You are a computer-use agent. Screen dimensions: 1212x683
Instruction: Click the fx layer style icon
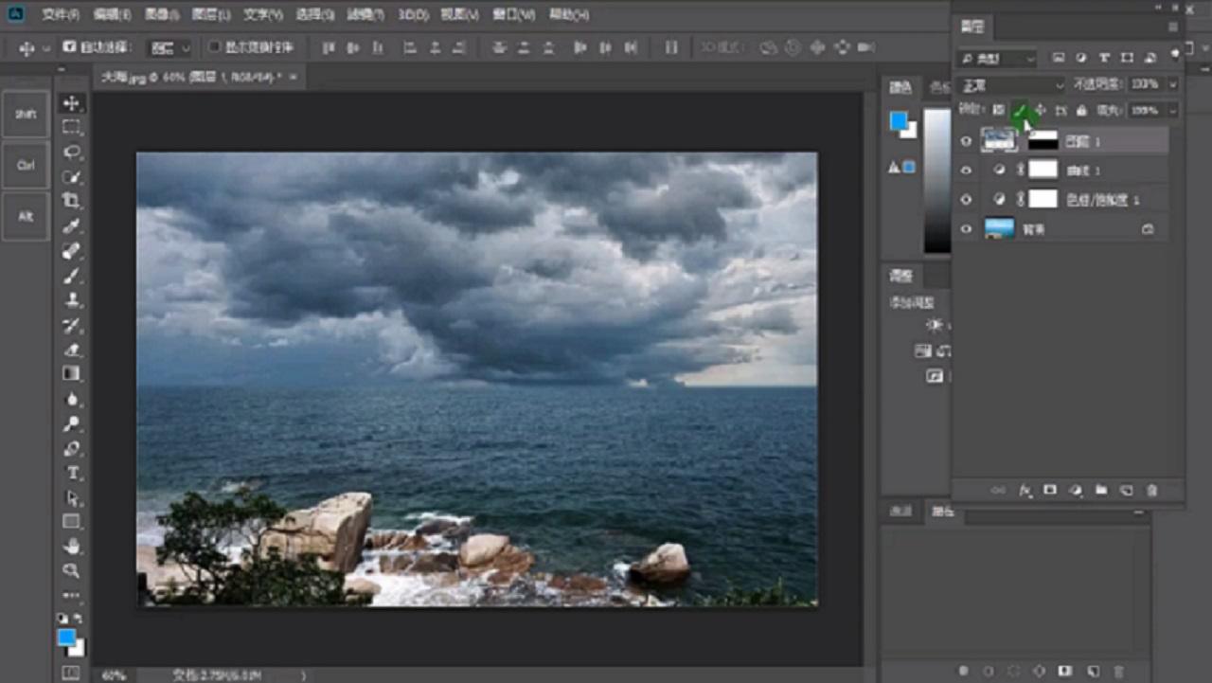coord(1025,491)
